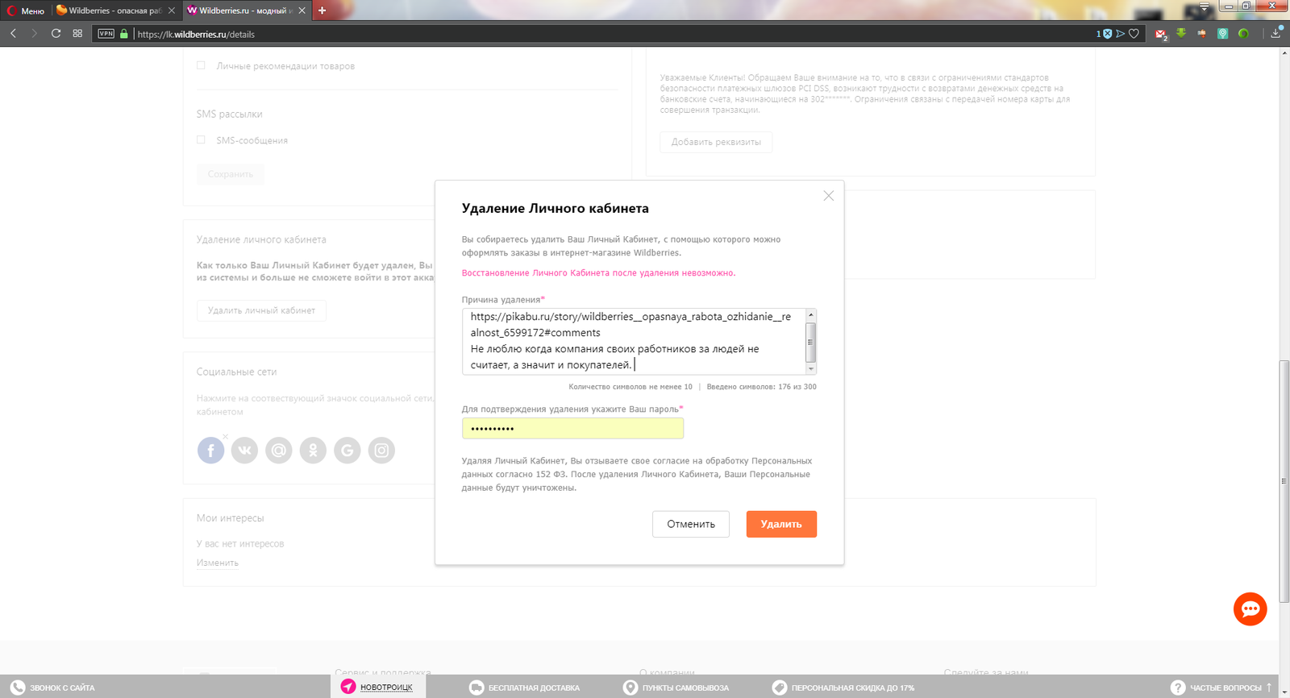Connect the Instagram social icon
Screen dimensions: 1290x698
381,451
